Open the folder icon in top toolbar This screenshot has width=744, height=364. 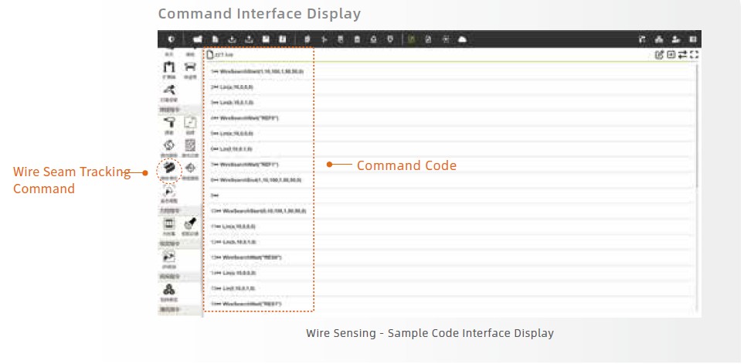[x=197, y=39]
